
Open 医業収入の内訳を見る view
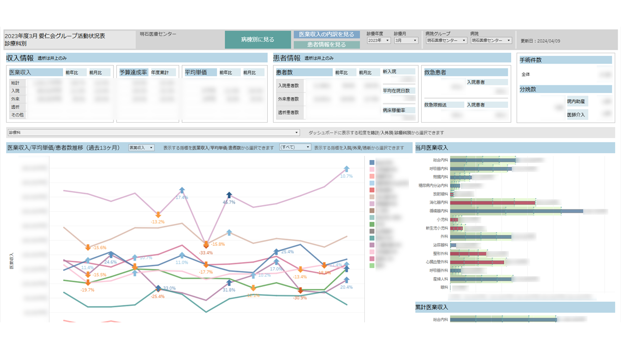click(327, 35)
